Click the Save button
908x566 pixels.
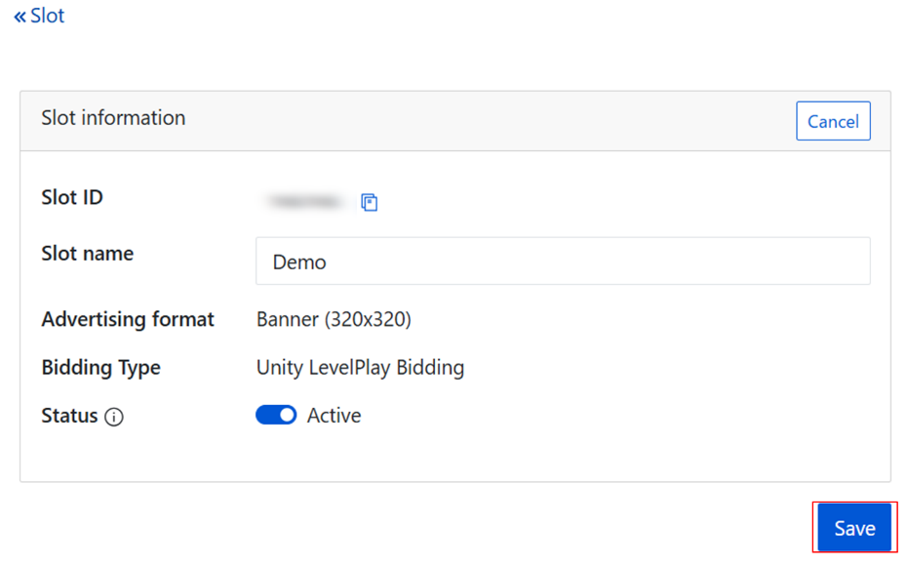point(854,528)
